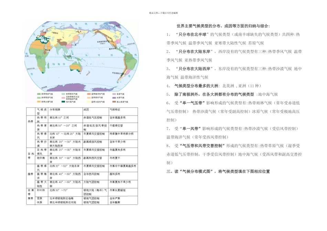Screen dimensions: 327x231
Task: Click the bold phrase “单一风带”
Action: (x=190, y=129)
